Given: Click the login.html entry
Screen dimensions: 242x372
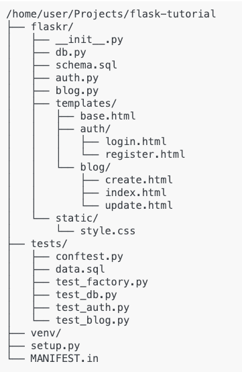Looking at the screenshot, I should pyautogui.click(x=136, y=142).
